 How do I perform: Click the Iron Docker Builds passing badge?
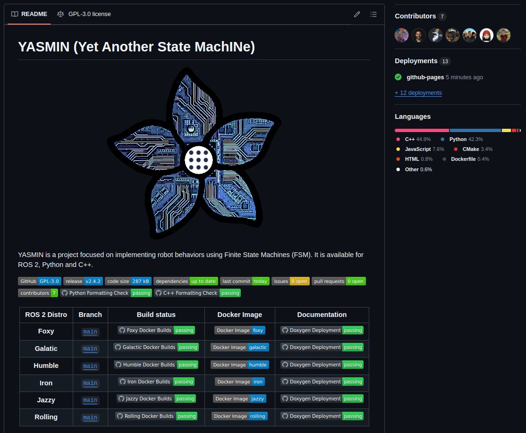(x=156, y=382)
